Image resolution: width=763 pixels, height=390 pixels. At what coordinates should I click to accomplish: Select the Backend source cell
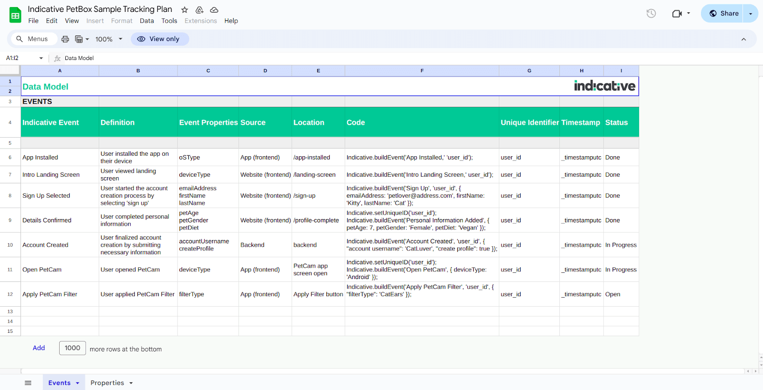(x=265, y=245)
